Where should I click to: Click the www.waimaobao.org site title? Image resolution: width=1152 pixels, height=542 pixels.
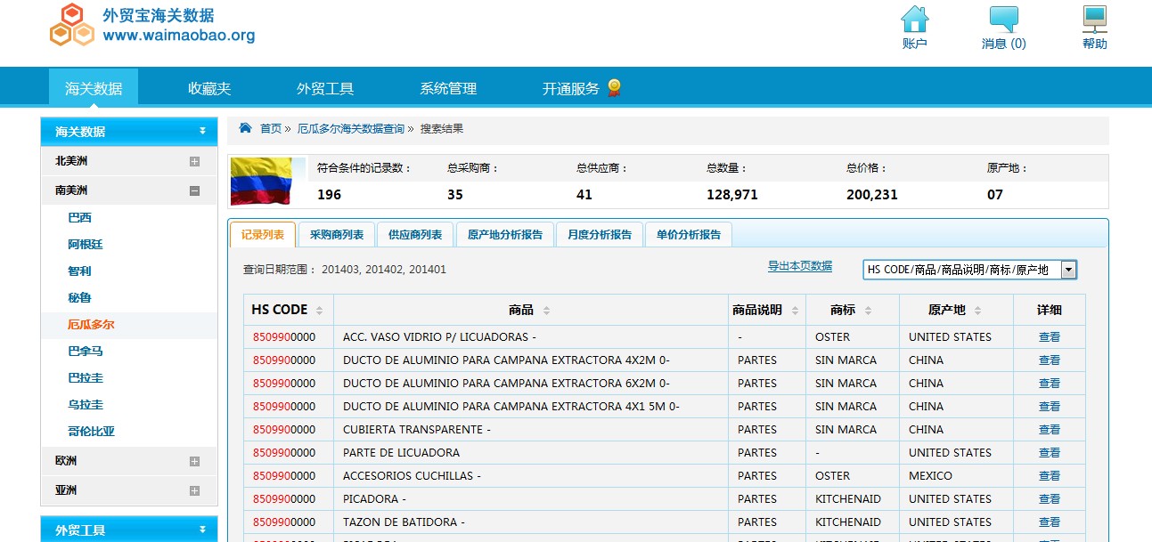pyautogui.click(x=179, y=36)
